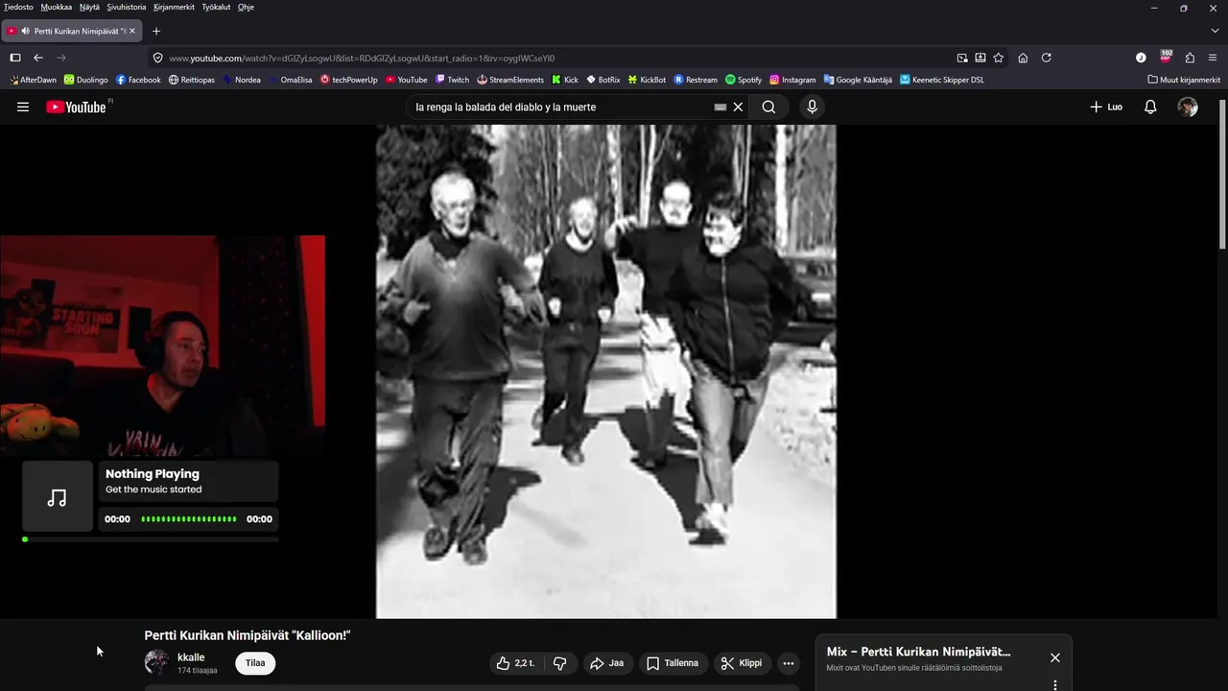The height and width of the screenshot is (691, 1228).
Task: Share the video with Jaa button
Action: [606, 663]
